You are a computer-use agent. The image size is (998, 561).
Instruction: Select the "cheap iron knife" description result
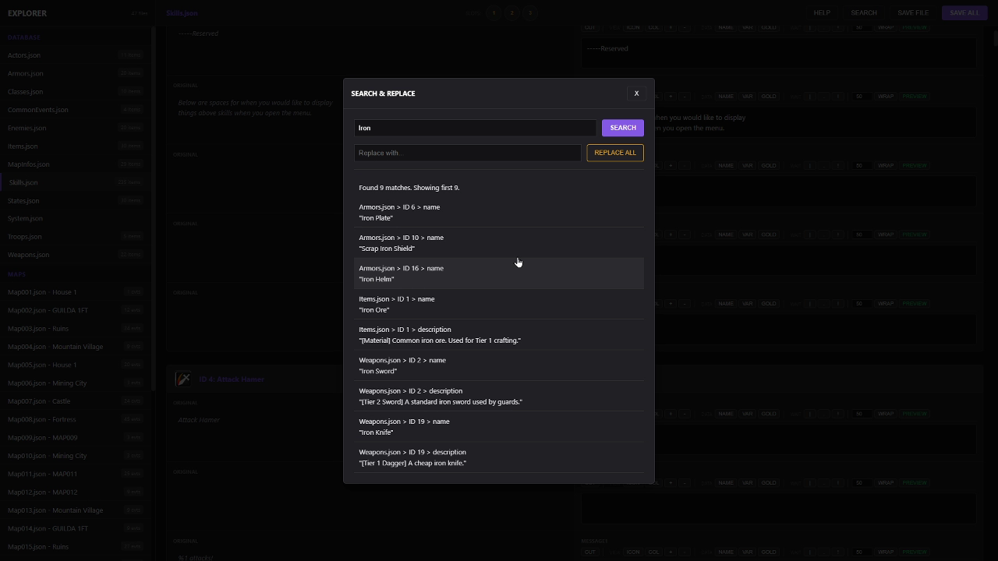pos(499,457)
